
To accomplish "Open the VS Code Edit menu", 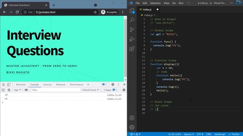I will 145,3.
